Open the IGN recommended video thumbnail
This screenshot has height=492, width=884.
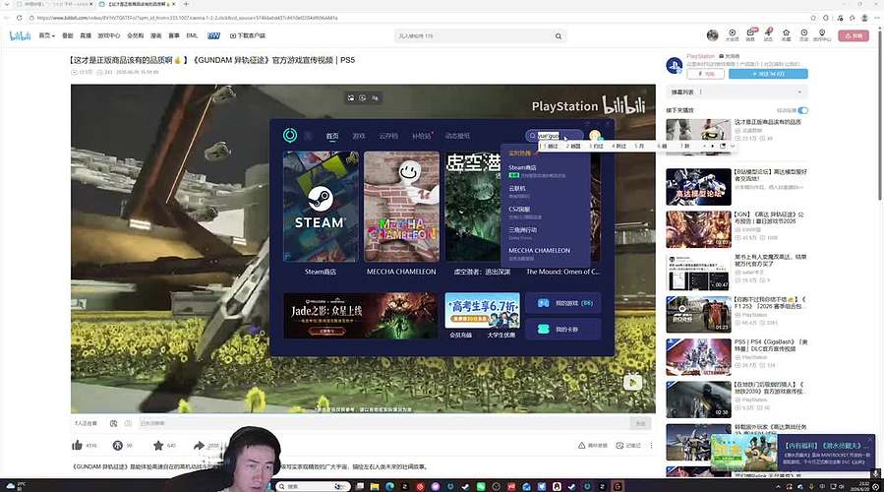pyautogui.click(x=698, y=229)
